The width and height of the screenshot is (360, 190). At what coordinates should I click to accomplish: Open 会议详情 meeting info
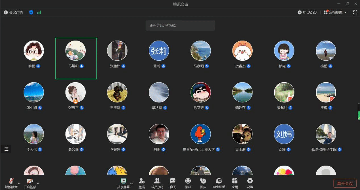pyautogui.click(x=13, y=12)
